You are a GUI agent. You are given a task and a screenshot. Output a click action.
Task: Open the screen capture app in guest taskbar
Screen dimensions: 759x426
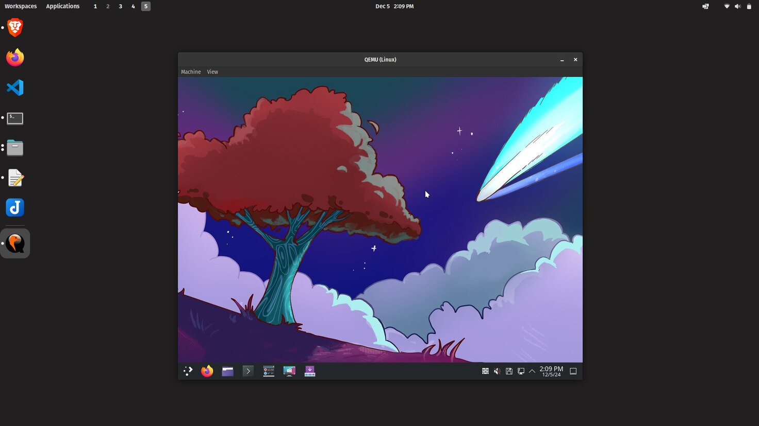[289, 371]
